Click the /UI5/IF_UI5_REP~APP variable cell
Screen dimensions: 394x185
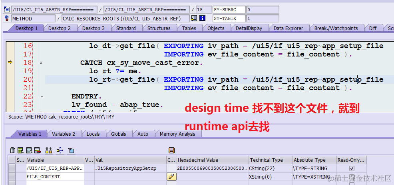(x=55, y=168)
